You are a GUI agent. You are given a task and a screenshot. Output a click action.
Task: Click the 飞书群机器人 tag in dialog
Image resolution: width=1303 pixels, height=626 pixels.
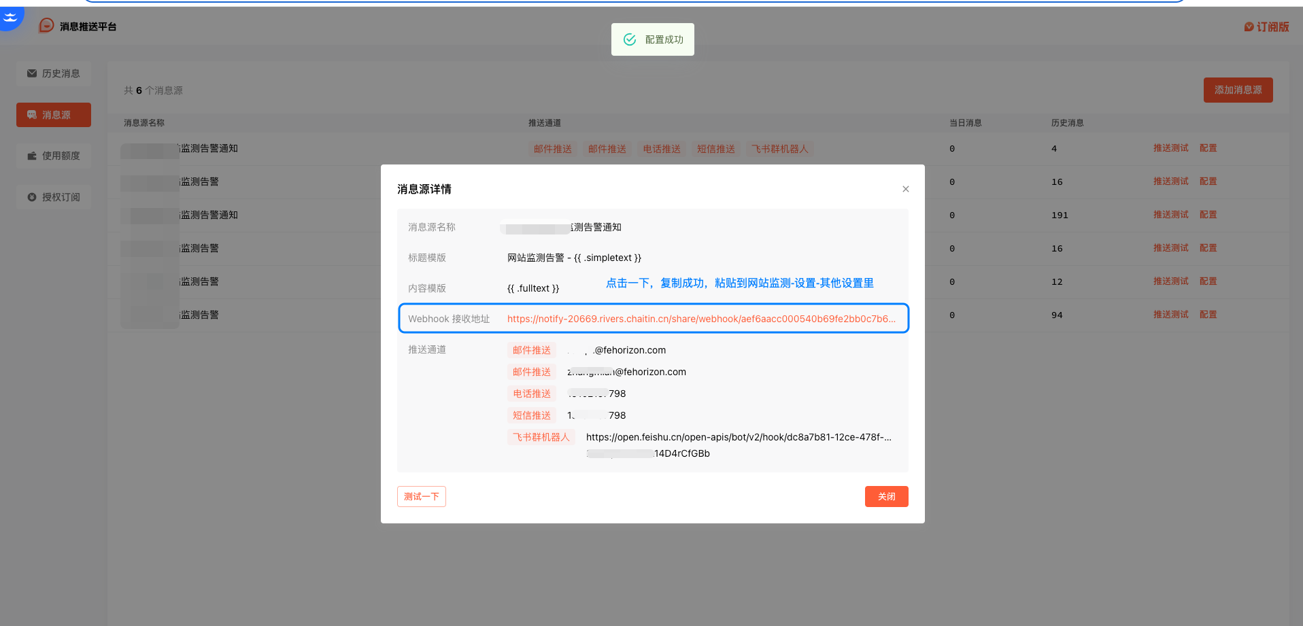tap(541, 437)
